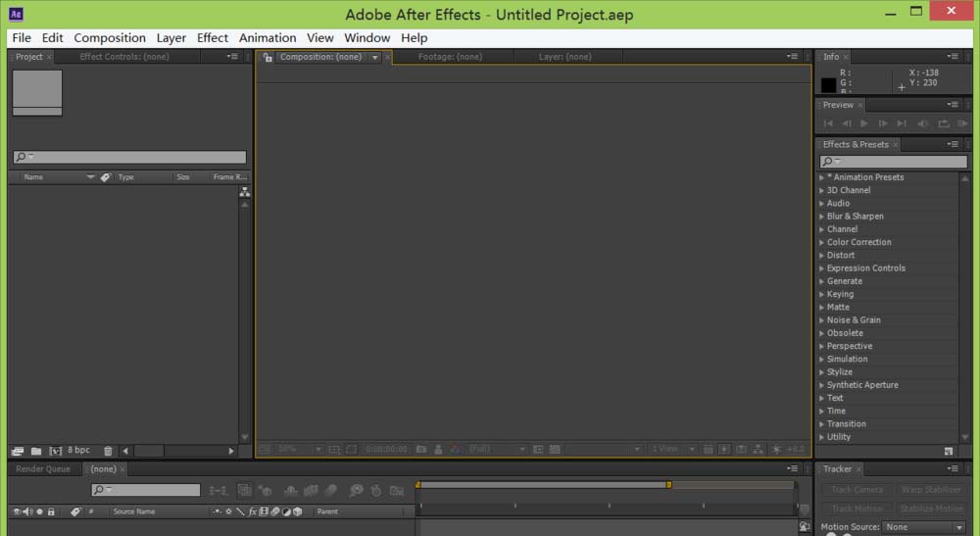The image size is (980, 536).
Task: Expand the Blur & Sharpen category
Action: (x=821, y=217)
